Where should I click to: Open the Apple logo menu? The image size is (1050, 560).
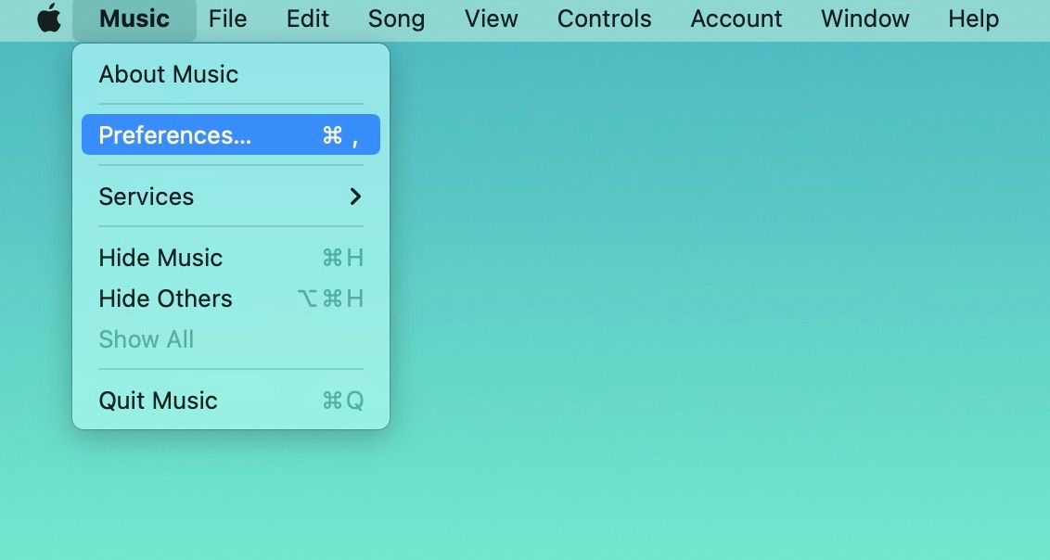(49, 19)
